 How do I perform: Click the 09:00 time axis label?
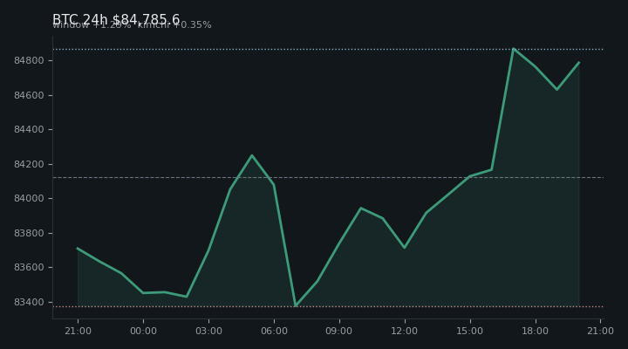(339, 331)
